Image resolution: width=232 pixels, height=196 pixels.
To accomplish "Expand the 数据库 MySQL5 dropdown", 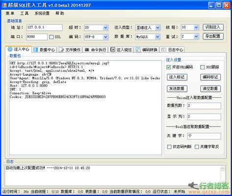I will pos(158,37).
